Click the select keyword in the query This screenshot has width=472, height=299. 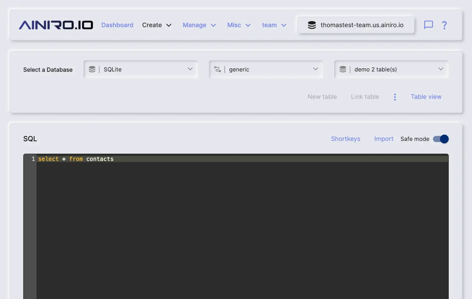(48, 159)
